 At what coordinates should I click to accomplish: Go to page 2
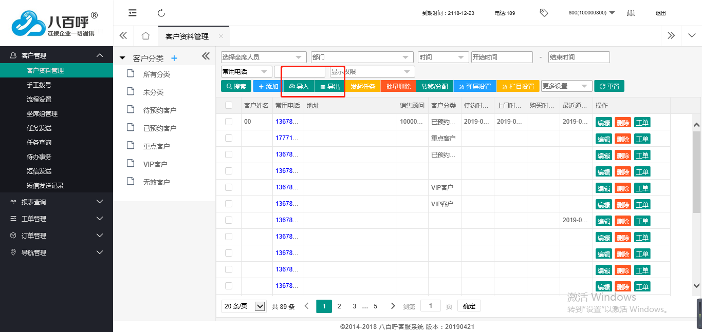[339, 306]
